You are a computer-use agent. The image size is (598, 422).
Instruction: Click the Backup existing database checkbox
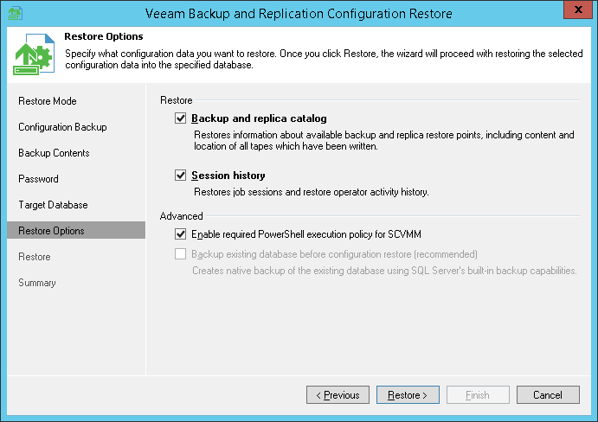click(x=181, y=254)
